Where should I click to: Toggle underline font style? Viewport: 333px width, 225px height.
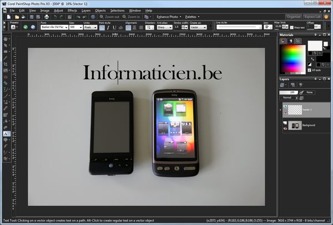click(114, 27)
